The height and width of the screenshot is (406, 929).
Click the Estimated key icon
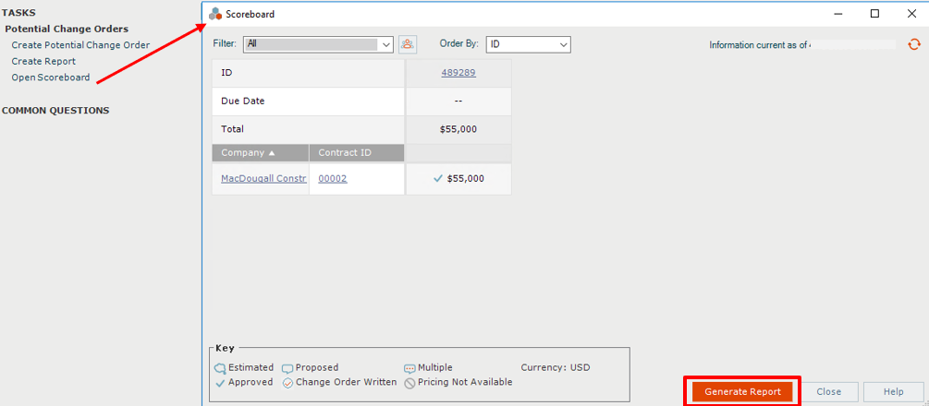tap(220, 368)
